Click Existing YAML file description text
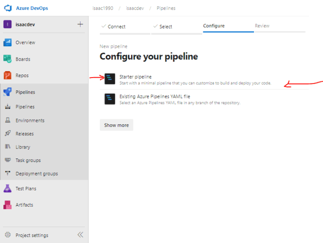The image size is (323, 243). 180,102
